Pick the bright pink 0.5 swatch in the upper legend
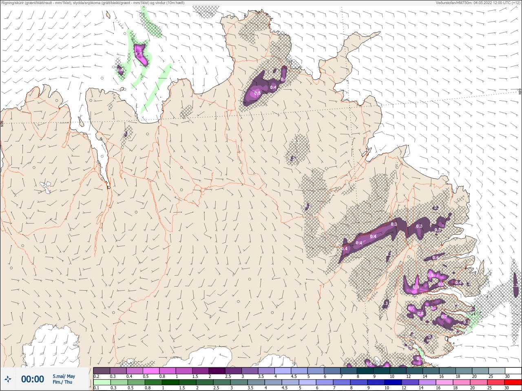The width and height of the screenshot is (522, 391). 151,371
